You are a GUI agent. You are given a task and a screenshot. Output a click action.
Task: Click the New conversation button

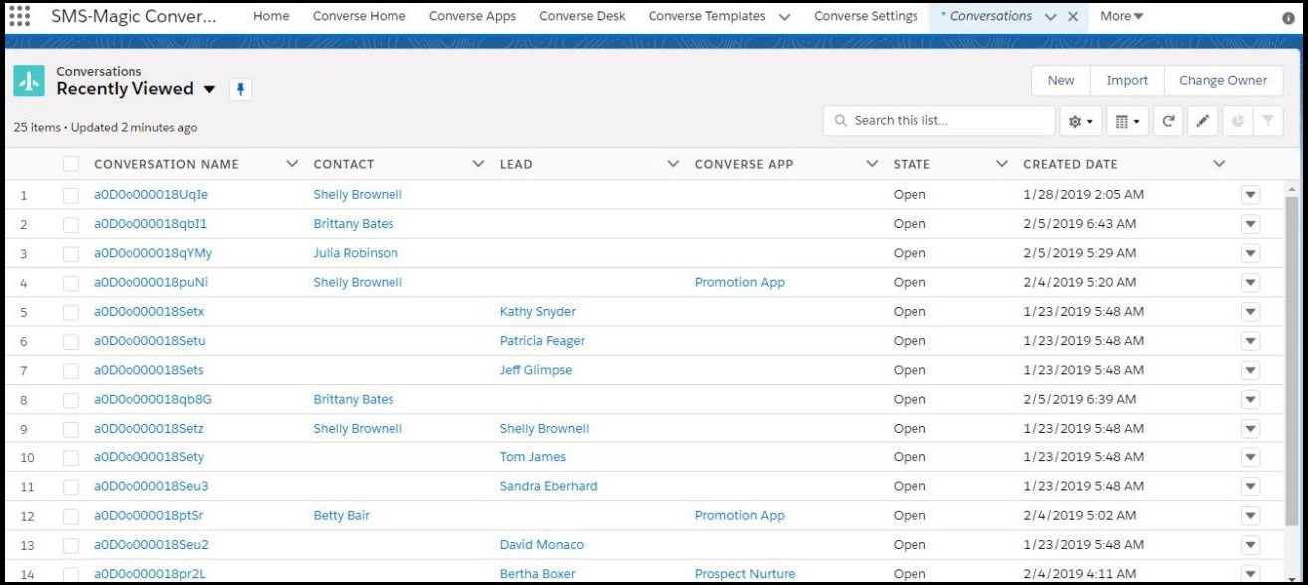point(1061,81)
